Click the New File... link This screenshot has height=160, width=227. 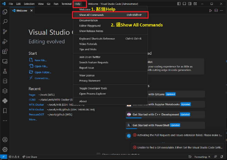(x=38, y=60)
